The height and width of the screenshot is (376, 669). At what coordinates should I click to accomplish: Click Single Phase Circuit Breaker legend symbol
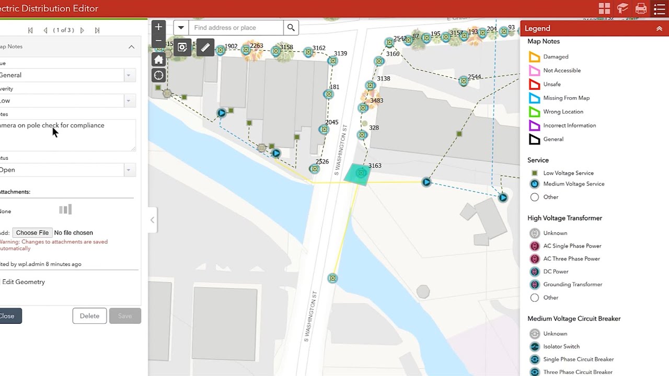coord(534,359)
